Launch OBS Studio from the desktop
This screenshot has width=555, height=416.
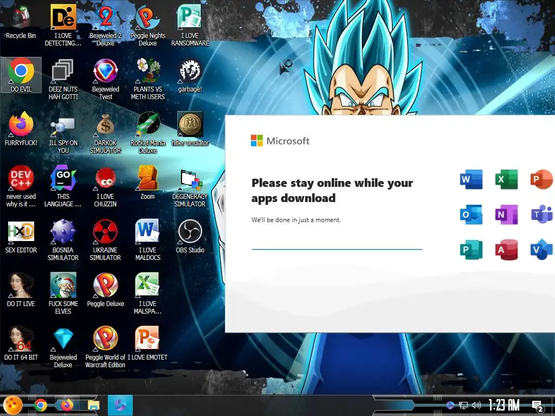(190, 236)
